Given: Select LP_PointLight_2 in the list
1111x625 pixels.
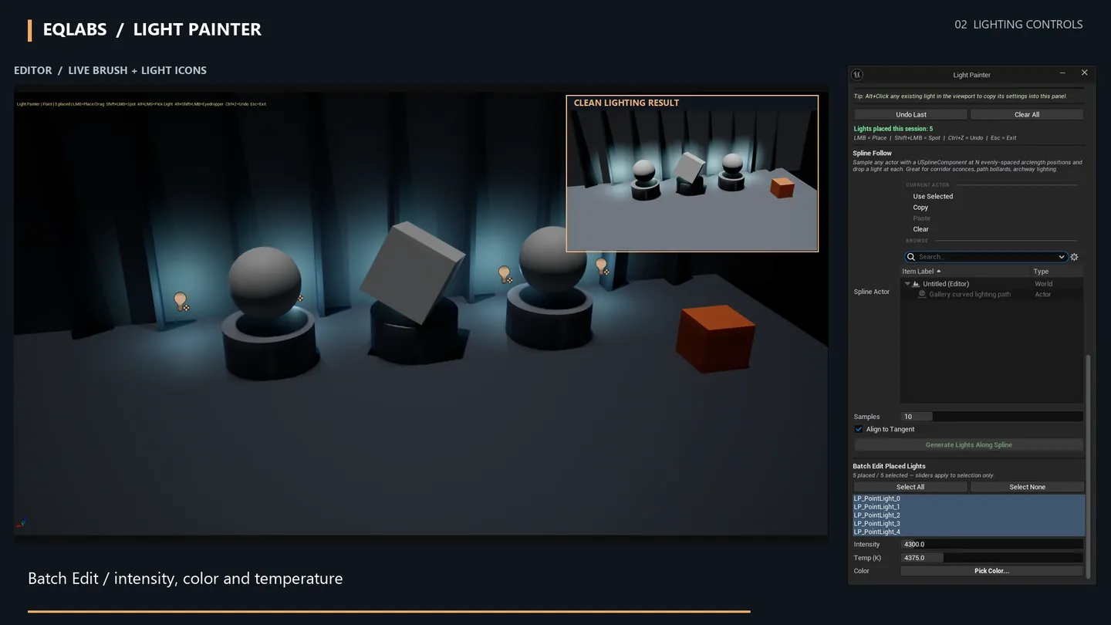Looking at the screenshot, I should 968,515.
